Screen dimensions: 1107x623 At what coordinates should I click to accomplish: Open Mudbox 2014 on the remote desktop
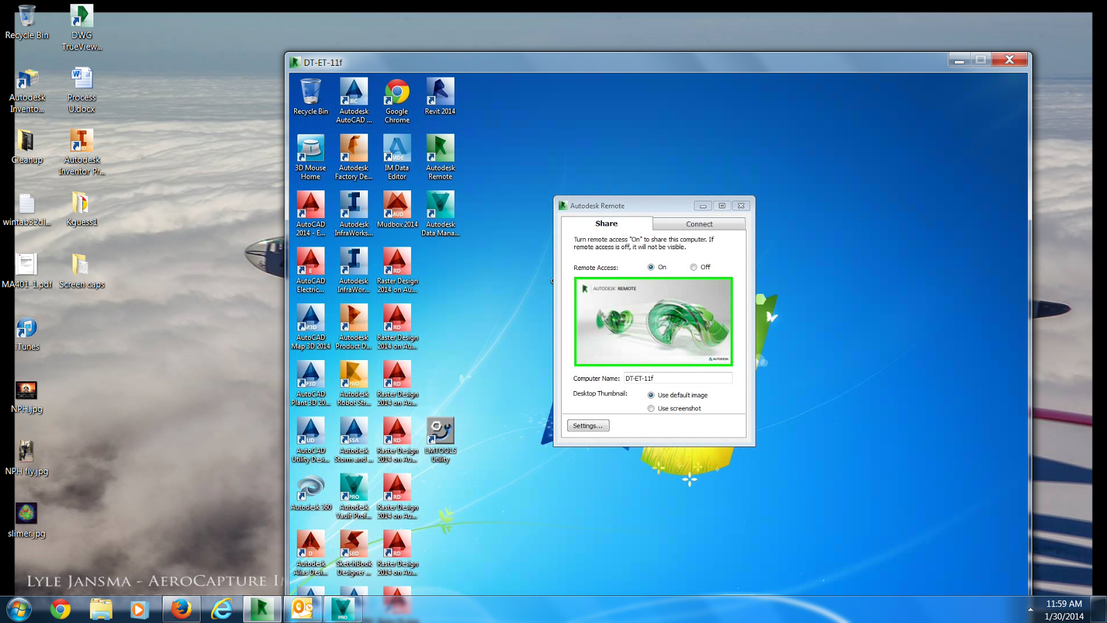tap(397, 210)
